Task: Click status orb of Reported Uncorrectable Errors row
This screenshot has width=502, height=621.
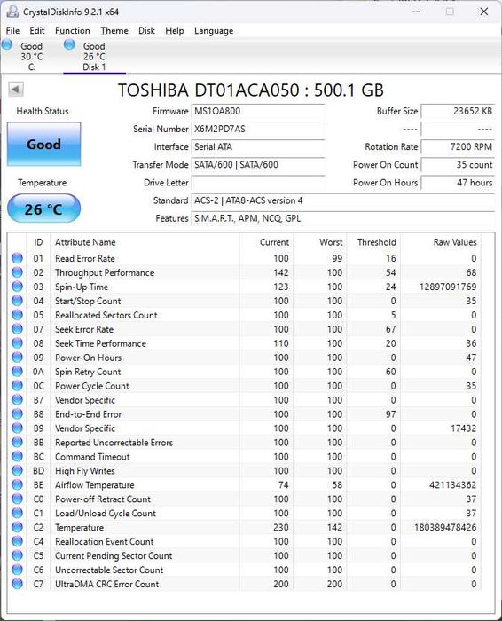Action: pos(17,443)
